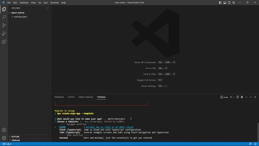Switch to the DEBUG CONSOLE tab

pos(86,97)
